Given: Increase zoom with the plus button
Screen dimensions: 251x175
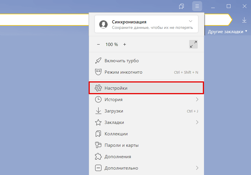Looking at the screenshot, I should click(x=125, y=45).
